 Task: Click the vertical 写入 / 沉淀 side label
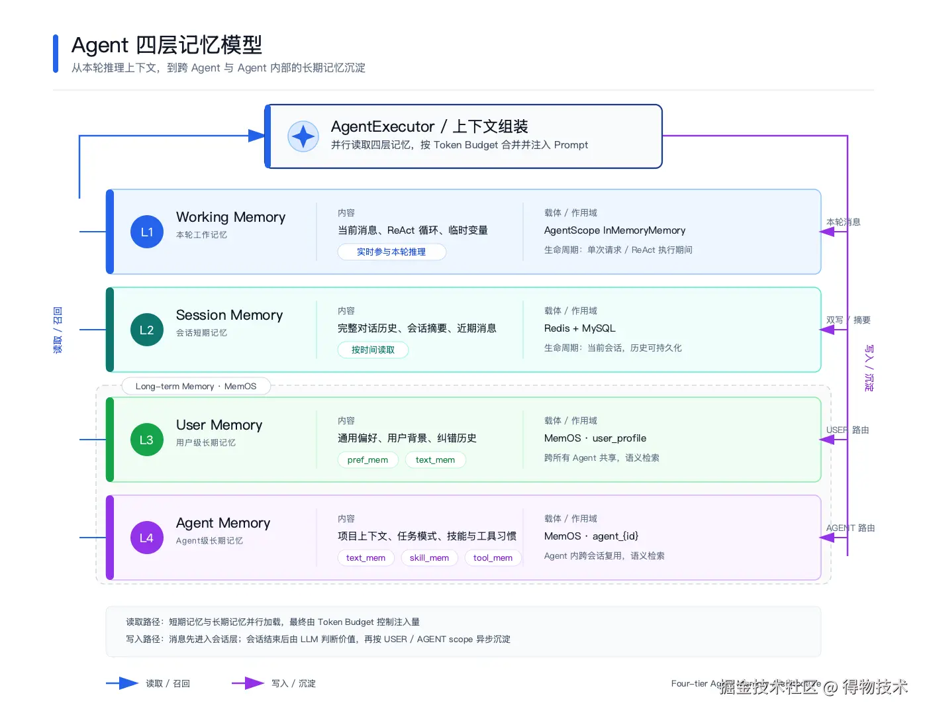pyautogui.click(x=869, y=368)
